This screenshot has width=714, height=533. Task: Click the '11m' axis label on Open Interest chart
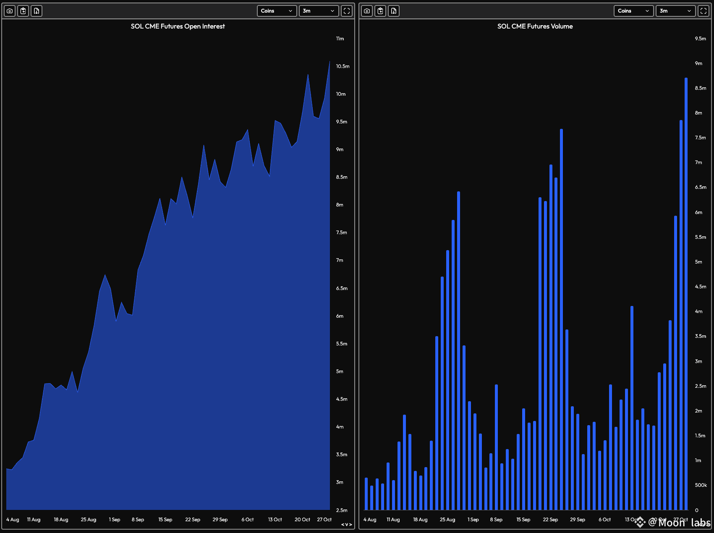point(340,39)
